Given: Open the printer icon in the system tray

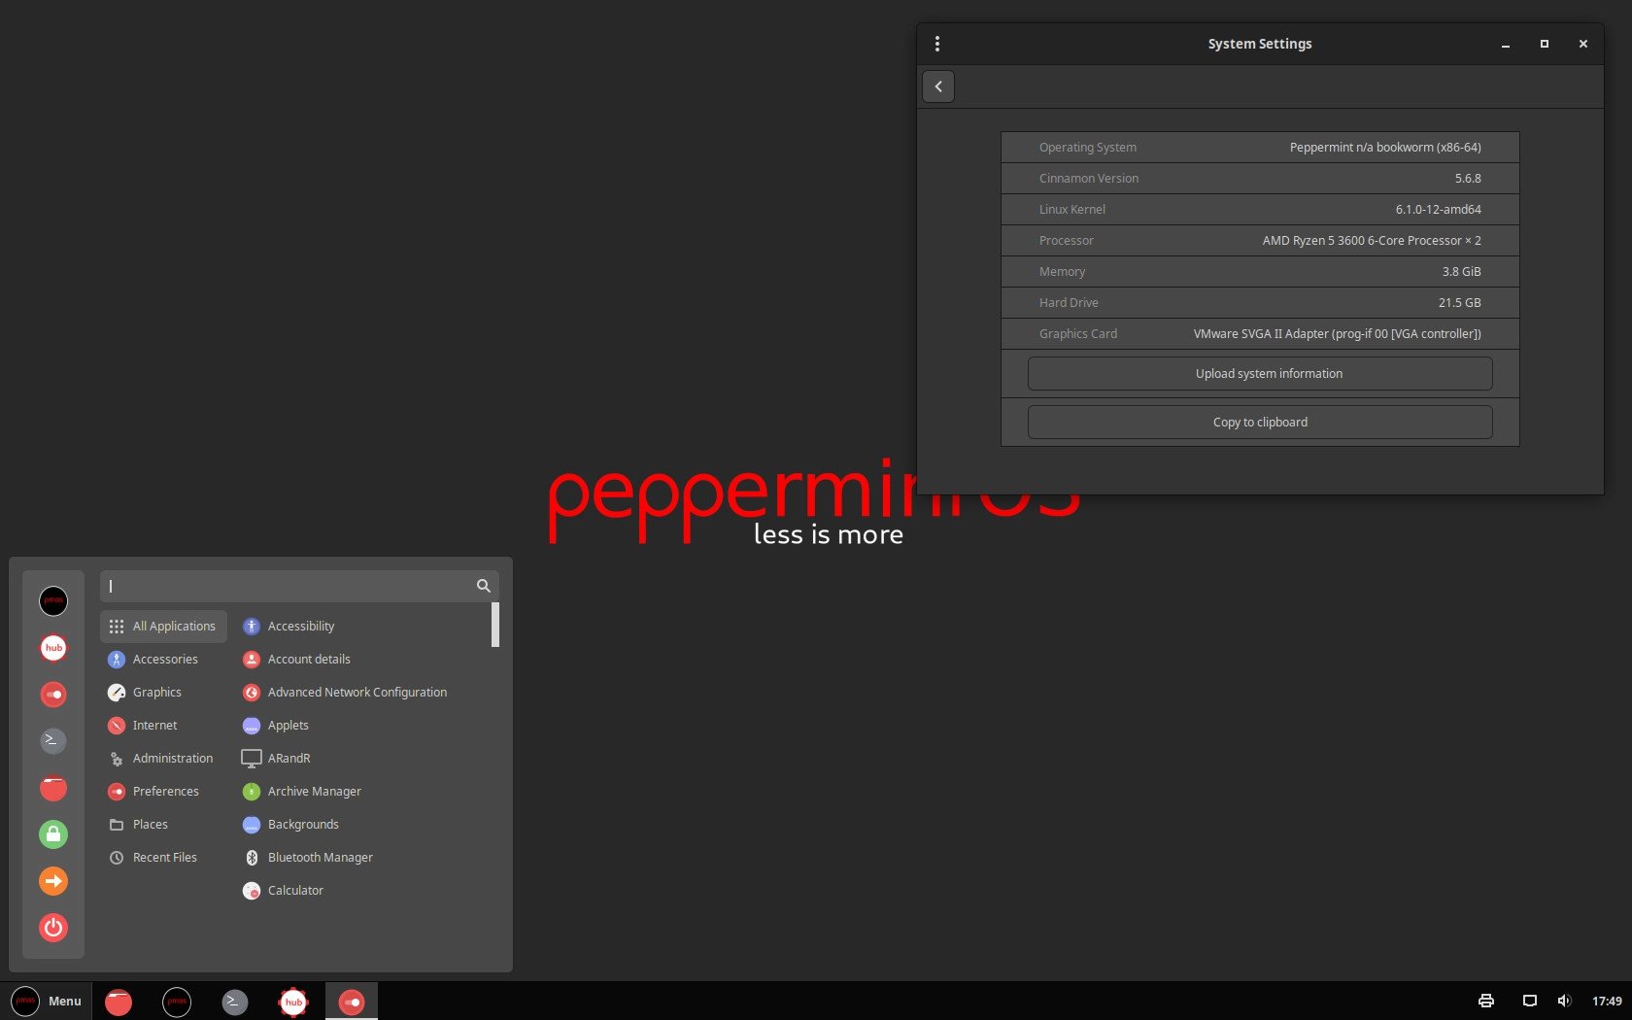Looking at the screenshot, I should (x=1485, y=1001).
